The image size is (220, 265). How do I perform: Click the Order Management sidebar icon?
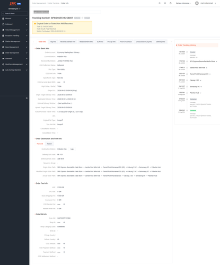pyautogui.click(x=3, y=53)
